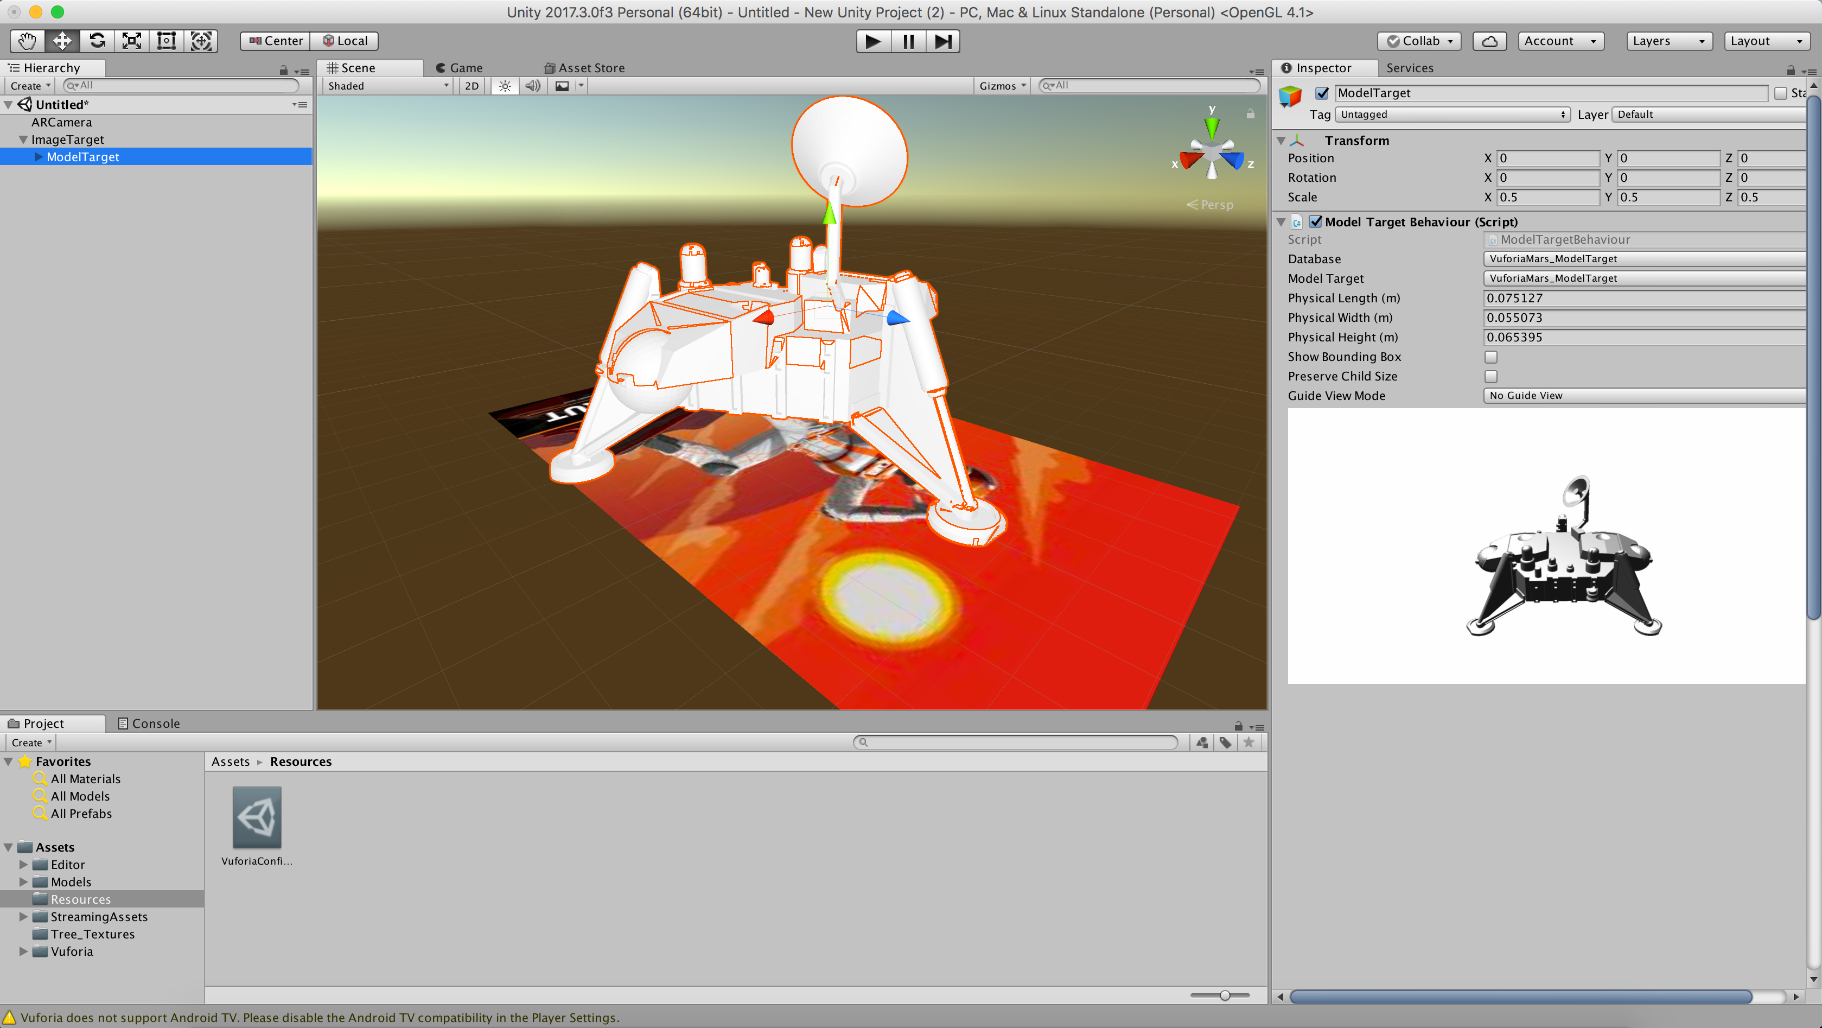Select the VuforiaConfiguration asset
Image resolution: width=1822 pixels, height=1028 pixels.
point(257,826)
